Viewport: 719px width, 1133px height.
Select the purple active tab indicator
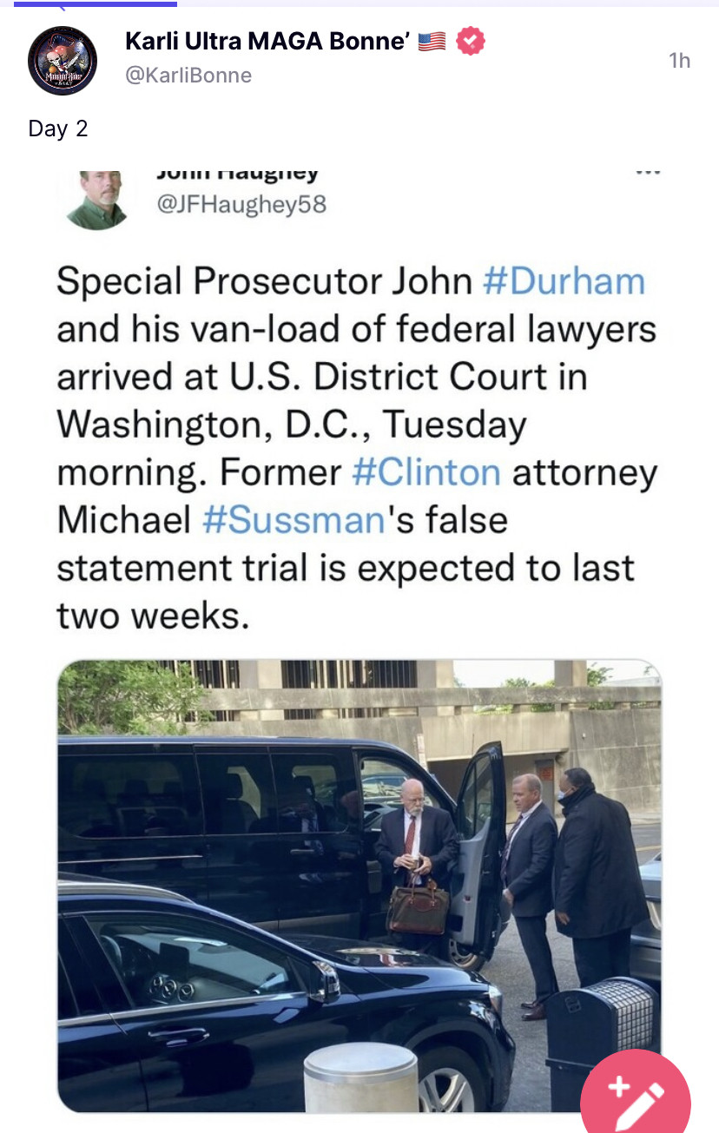(96, 3)
